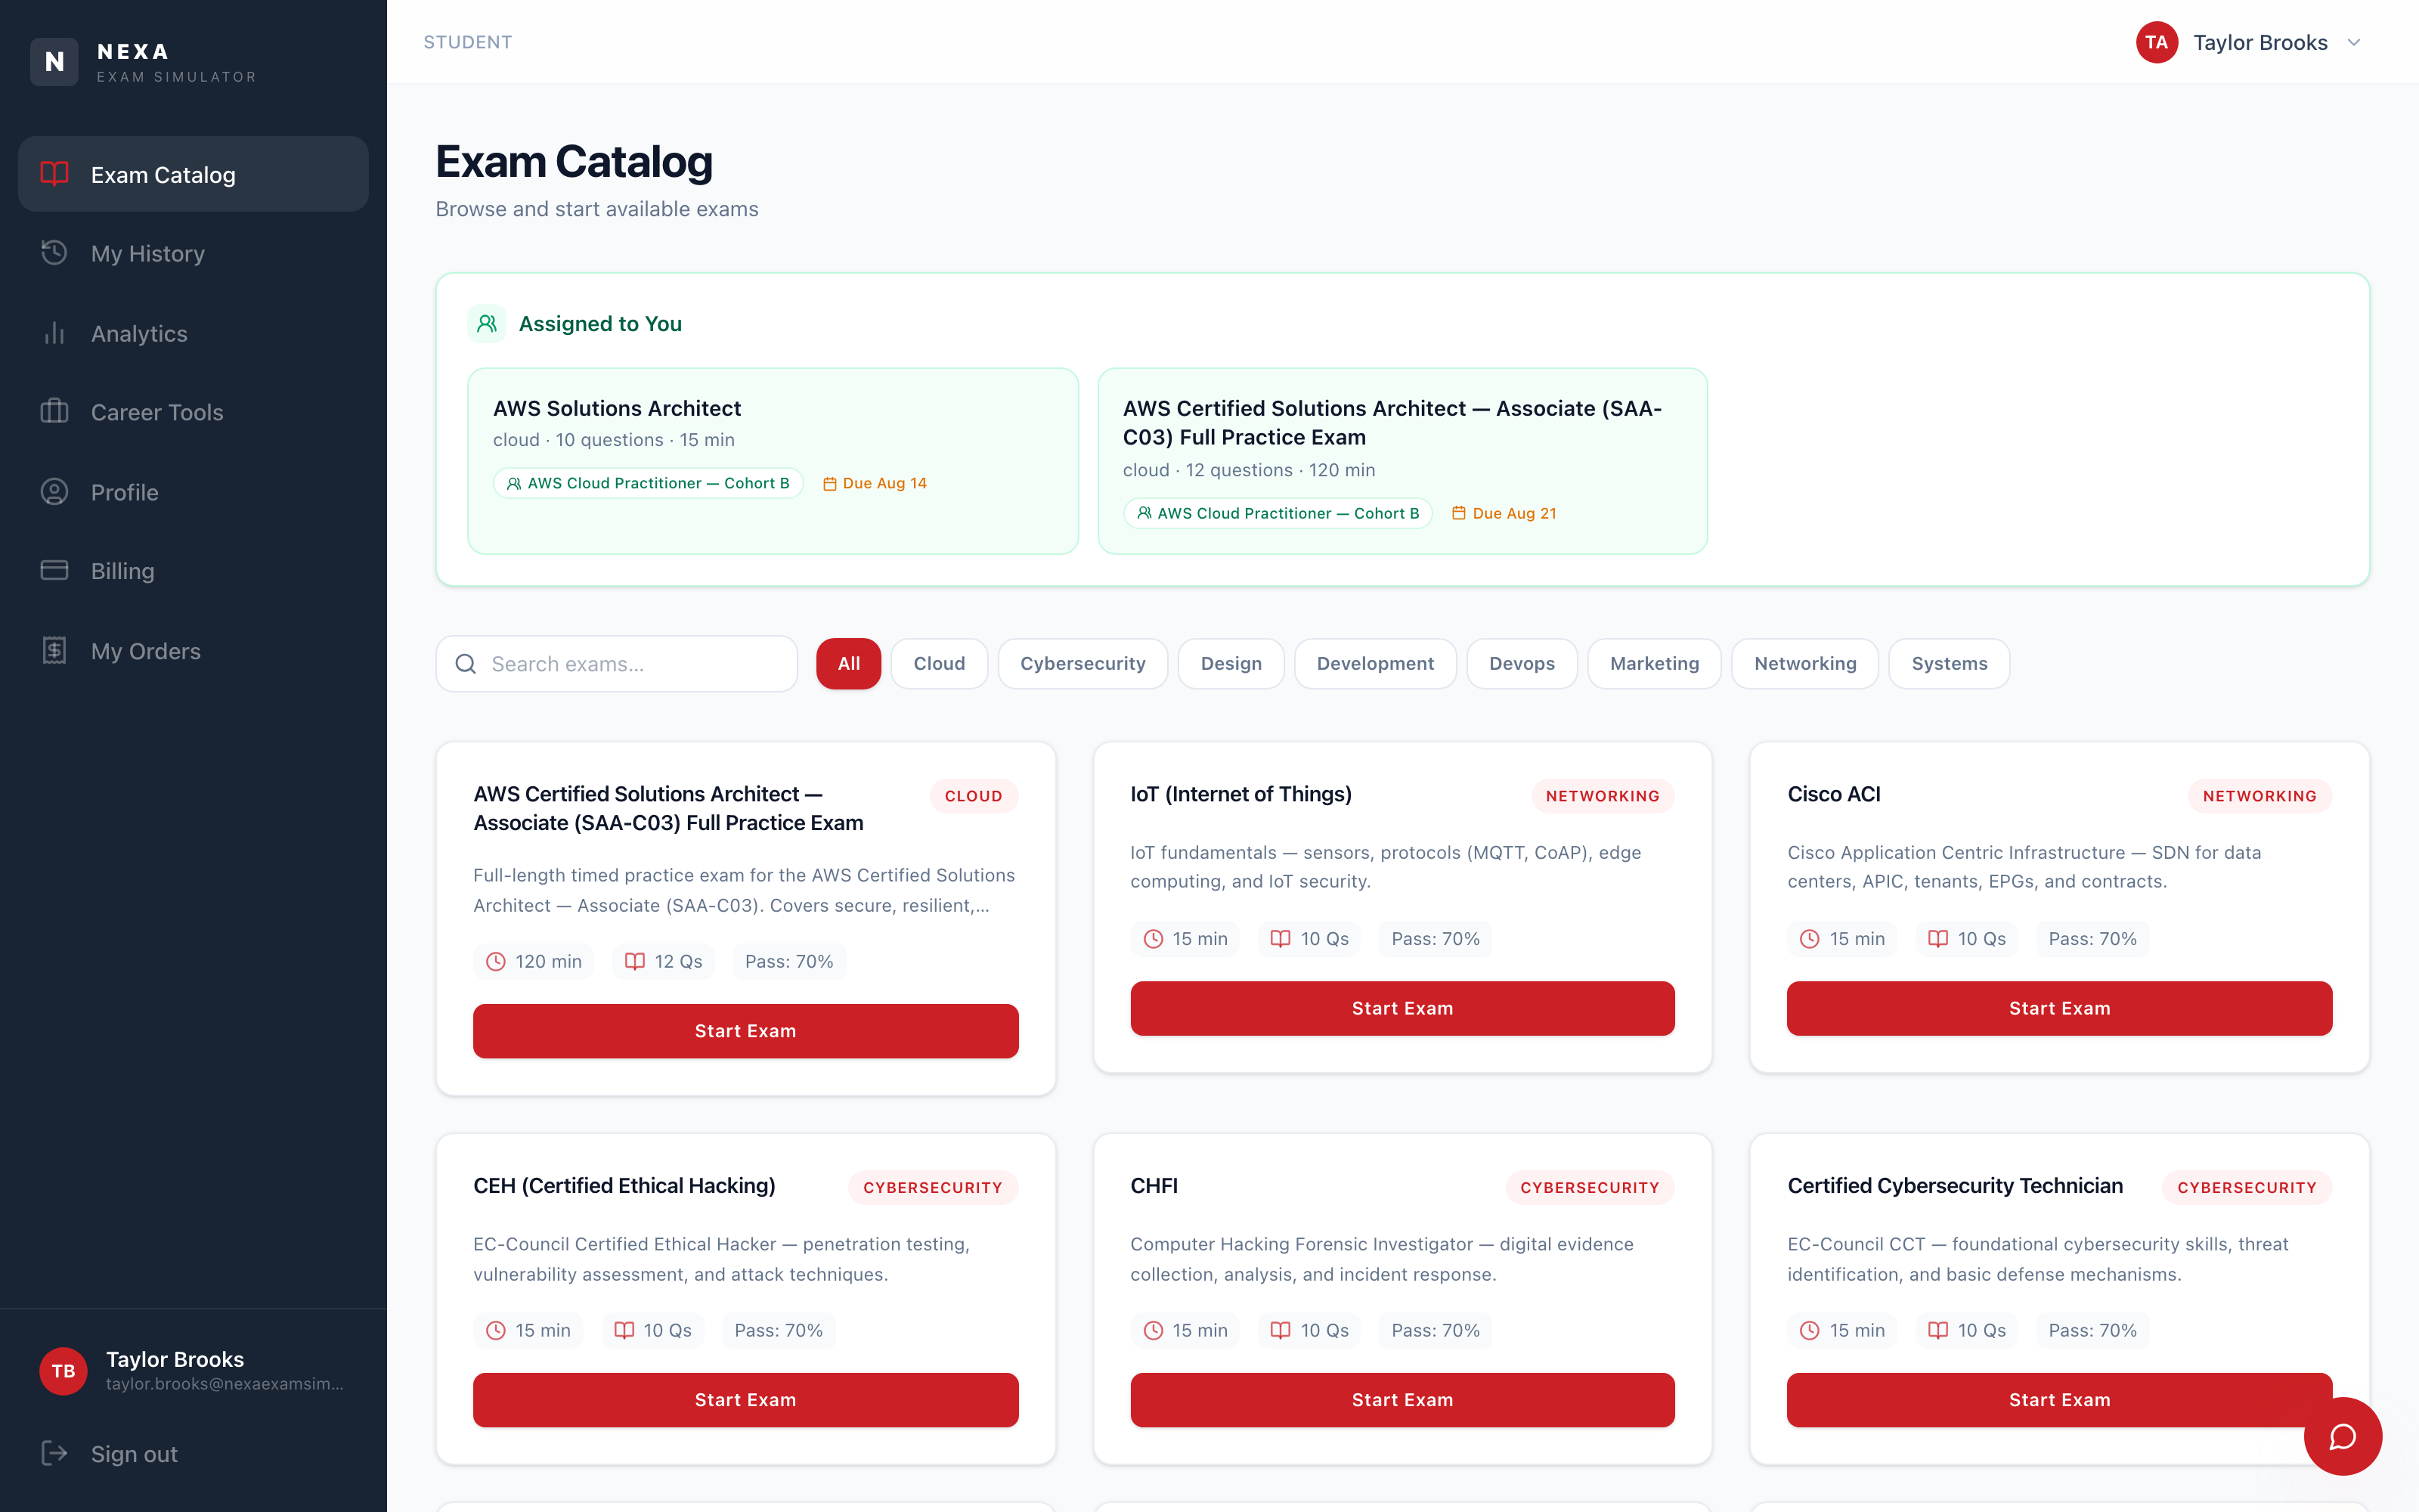This screenshot has height=1512, width=2419.
Task: Open the chat bubble support button
Action: (2343, 1436)
